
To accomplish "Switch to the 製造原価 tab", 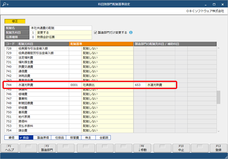I will click(42, 137).
